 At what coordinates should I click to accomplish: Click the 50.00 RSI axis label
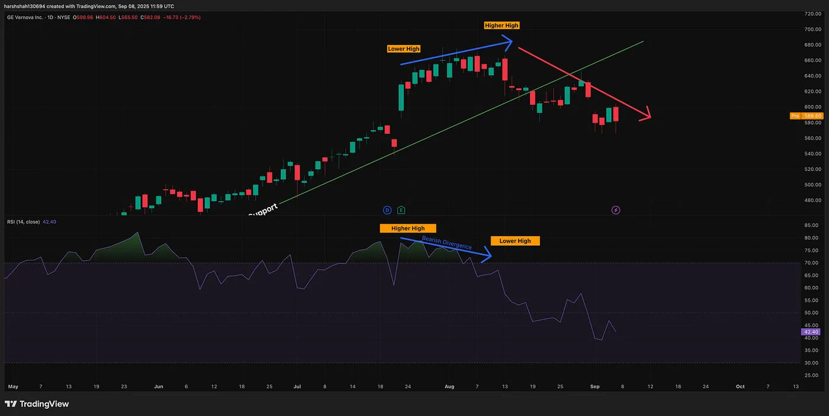[x=812, y=313]
